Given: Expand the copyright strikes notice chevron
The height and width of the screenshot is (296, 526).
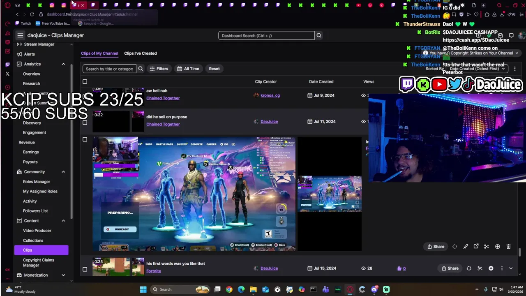Looking at the screenshot, I should (x=517, y=53).
